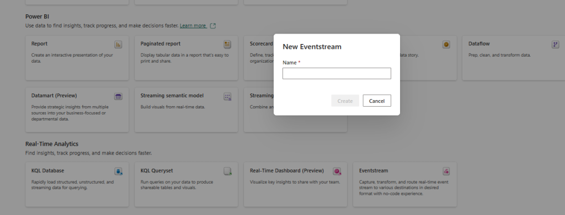Click the Datamart (Preview) icon
The height and width of the screenshot is (215, 565).
(x=118, y=96)
